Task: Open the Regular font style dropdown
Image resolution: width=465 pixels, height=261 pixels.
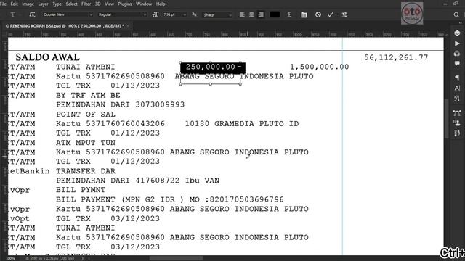Action: pyautogui.click(x=122, y=14)
